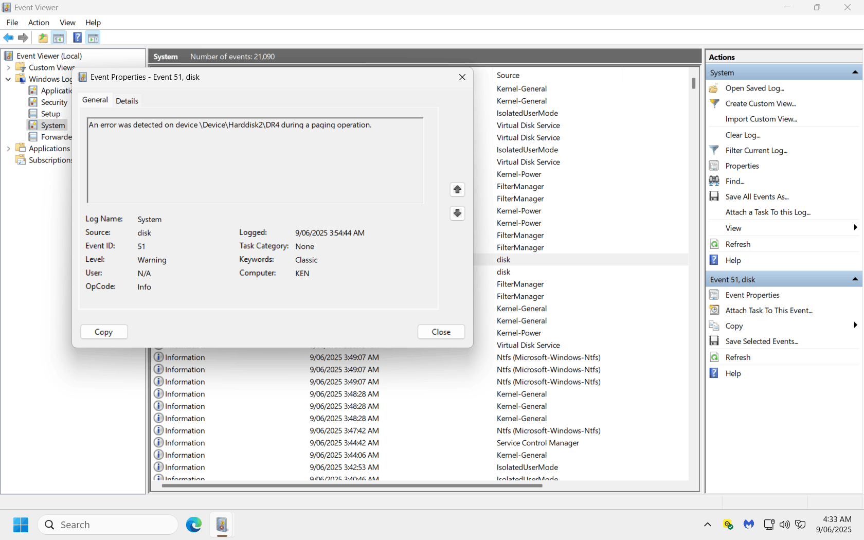864x540 pixels.
Task: Open the File menu
Action: (x=12, y=22)
